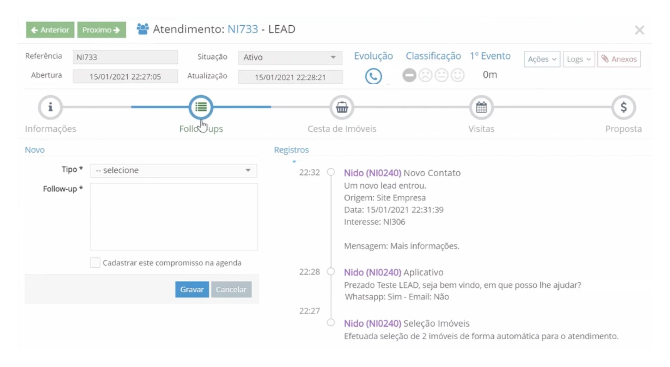Viewport: 670px width, 367px height.
Task: Click the Evolução phone icon
Action: [x=373, y=76]
